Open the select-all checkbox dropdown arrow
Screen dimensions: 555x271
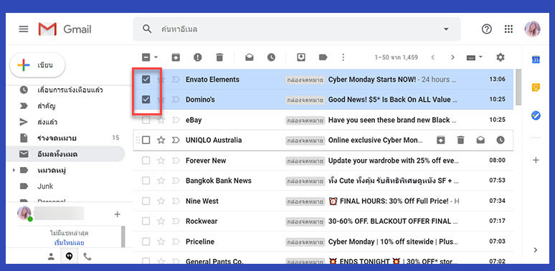[156, 57]
